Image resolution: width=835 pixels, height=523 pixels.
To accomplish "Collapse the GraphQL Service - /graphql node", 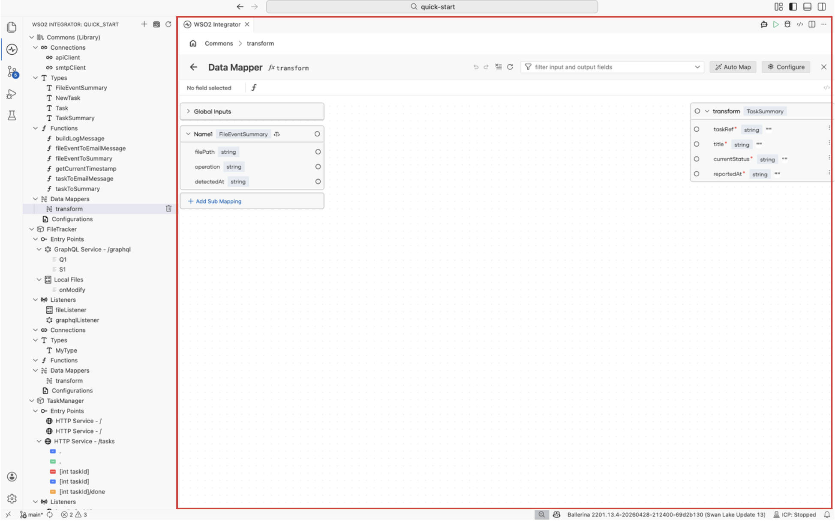I will 39,250.
